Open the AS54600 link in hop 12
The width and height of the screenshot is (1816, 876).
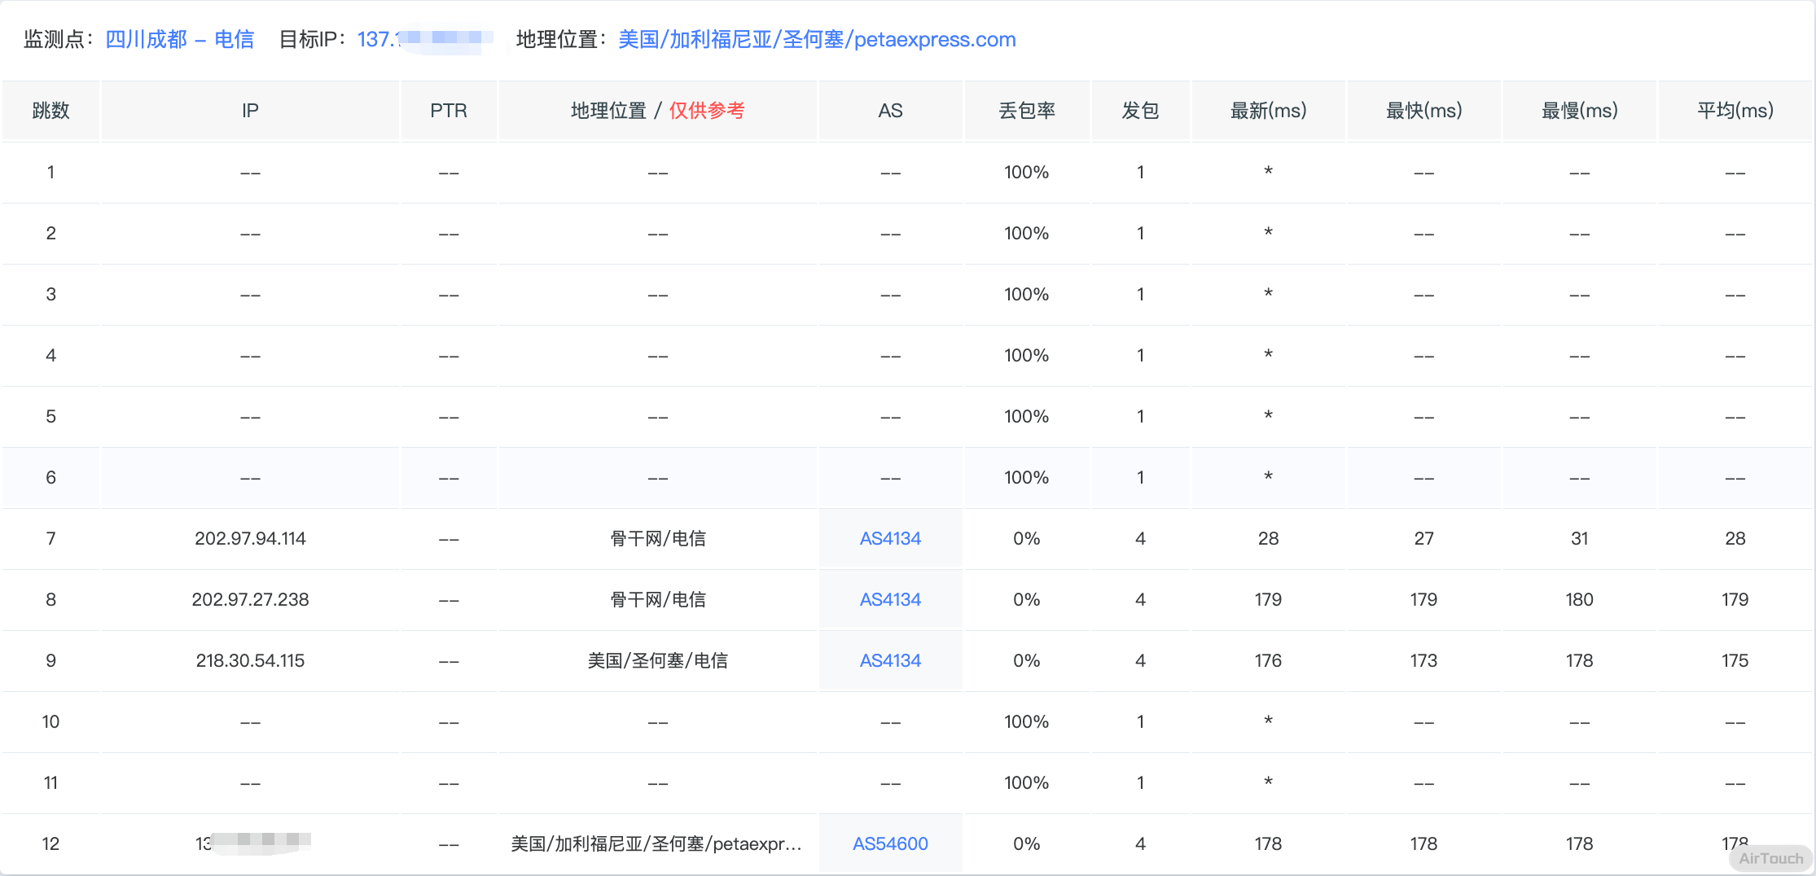click(x=890, y=843)
